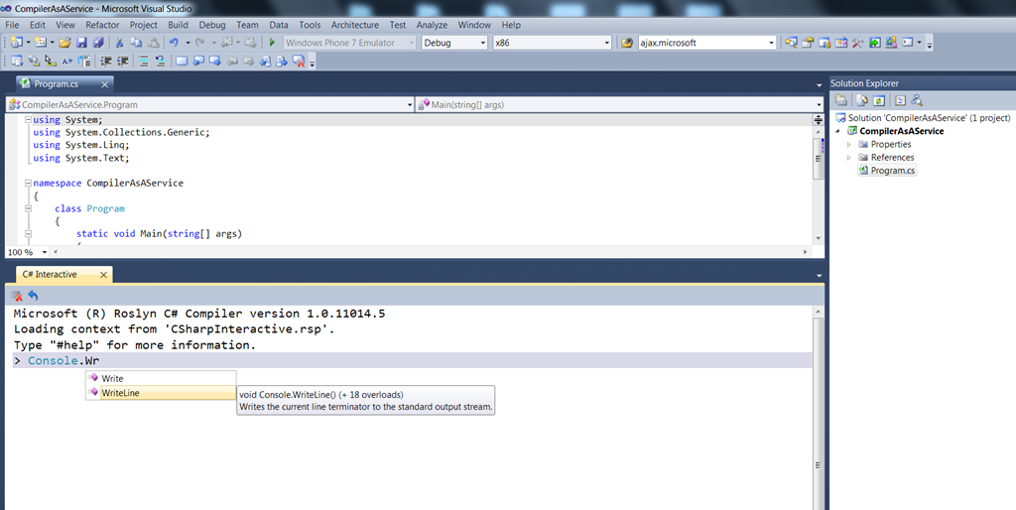
Task: Click the Add New Item toolbar icon
Action: tap(40, 43)
